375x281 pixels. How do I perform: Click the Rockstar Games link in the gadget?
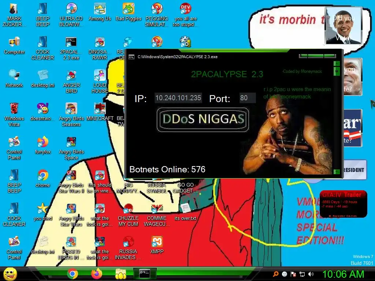tap(343, 216)
